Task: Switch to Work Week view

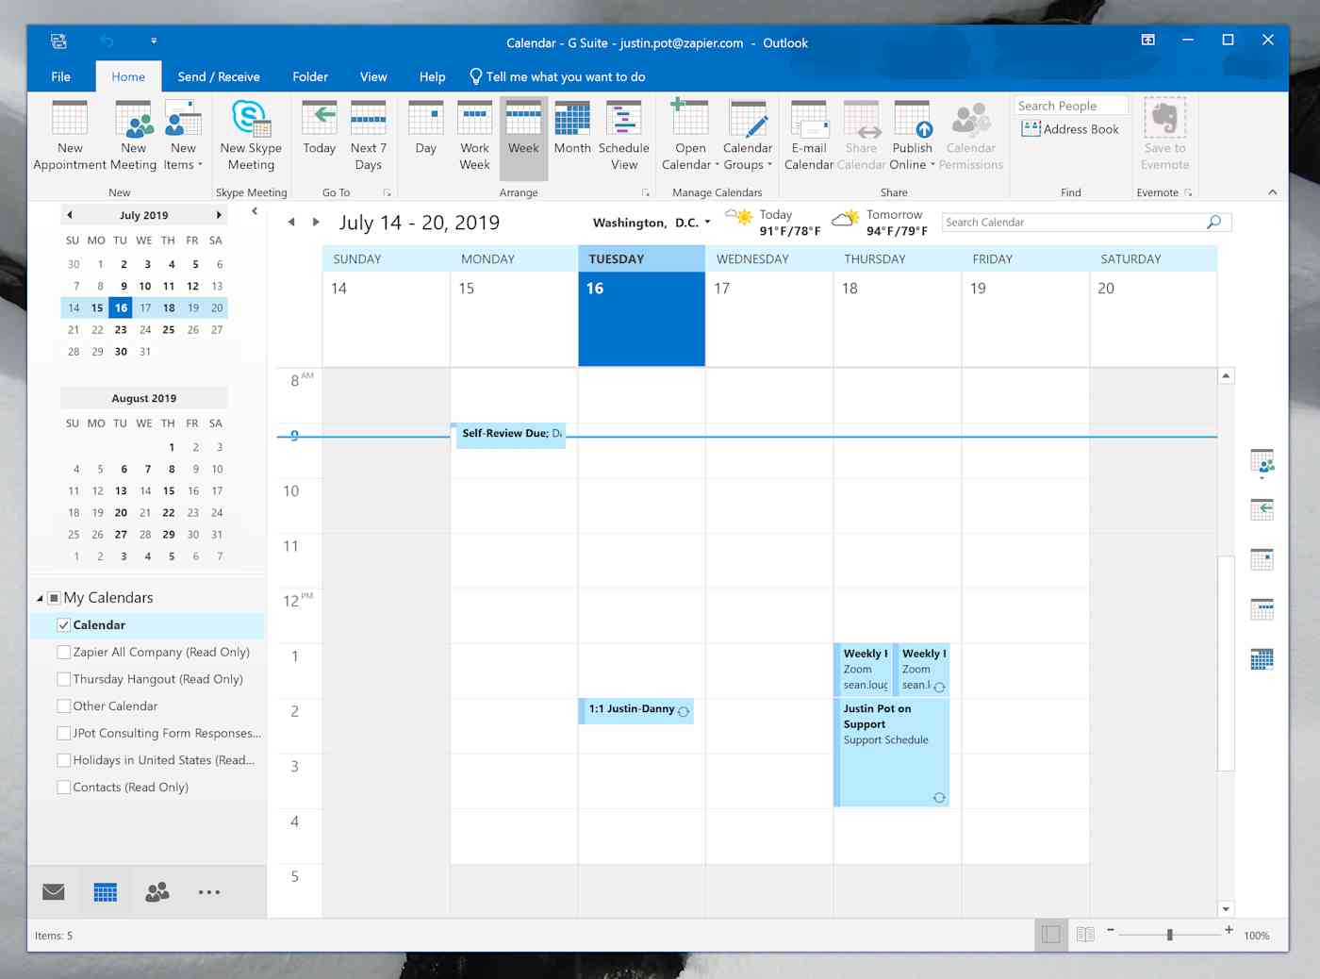Action: point(474,137)
